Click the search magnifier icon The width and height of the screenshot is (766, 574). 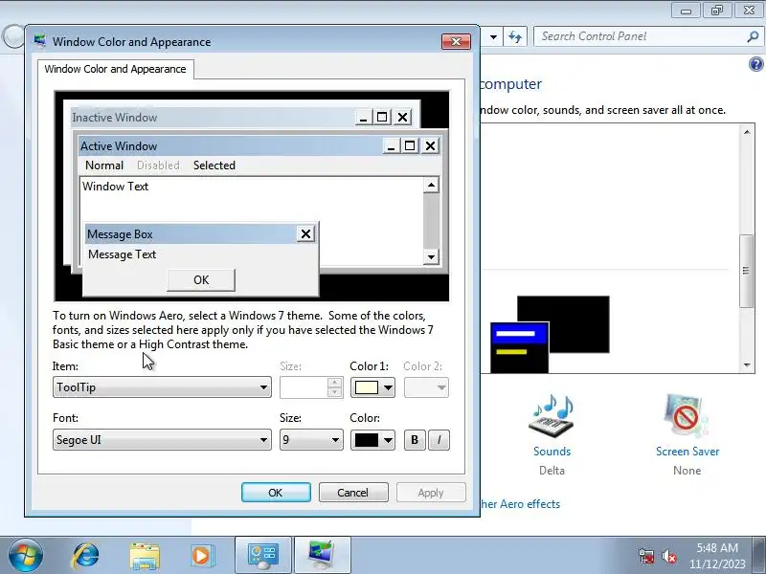[753, 36]
